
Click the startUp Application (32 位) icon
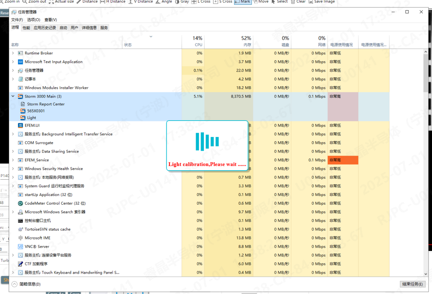click(x=20, y=195)
